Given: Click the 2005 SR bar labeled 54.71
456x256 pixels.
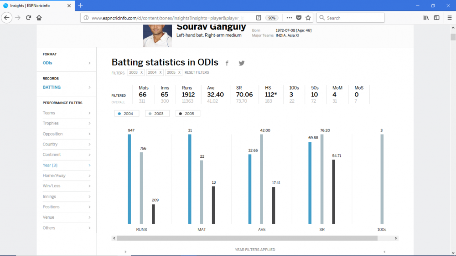Looking at the screenshot, I should pyautogui.click(x=334, y=191).
